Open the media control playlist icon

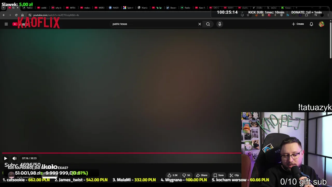pyautogui.click(x=316, y=15)
